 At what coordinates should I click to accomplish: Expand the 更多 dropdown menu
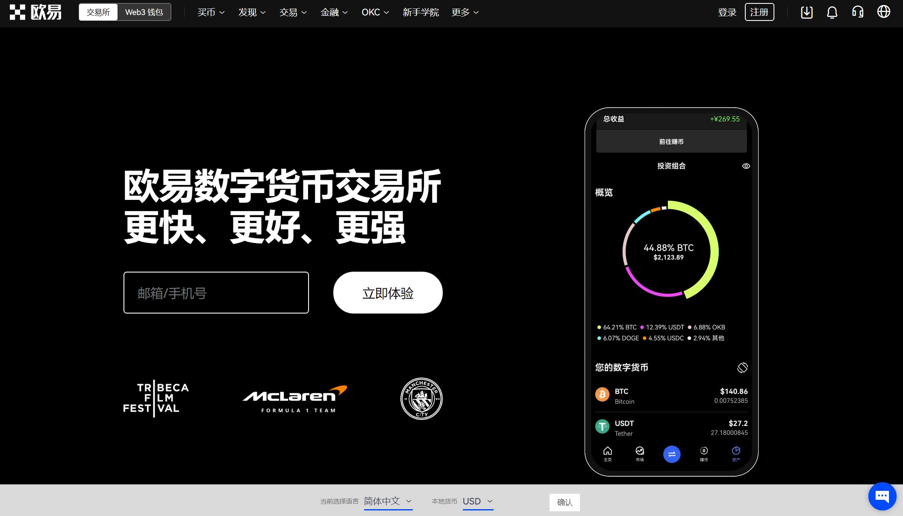coord(465,12)
